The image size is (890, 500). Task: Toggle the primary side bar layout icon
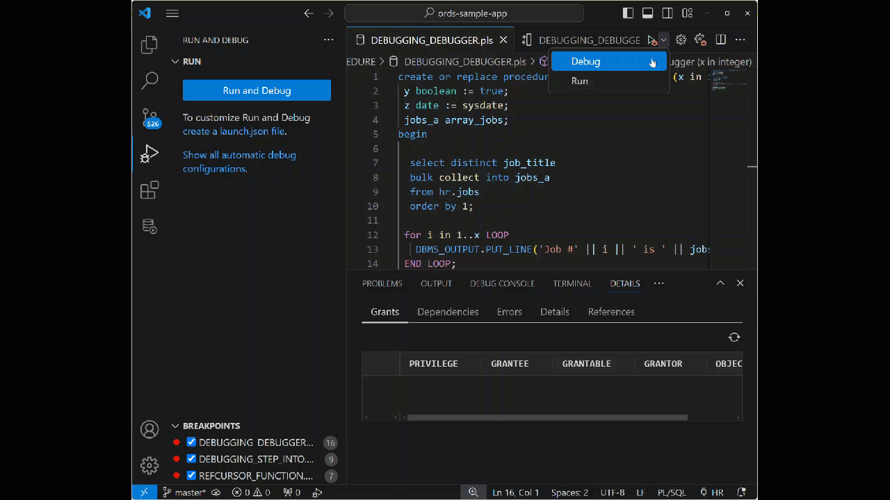point(628,13)
